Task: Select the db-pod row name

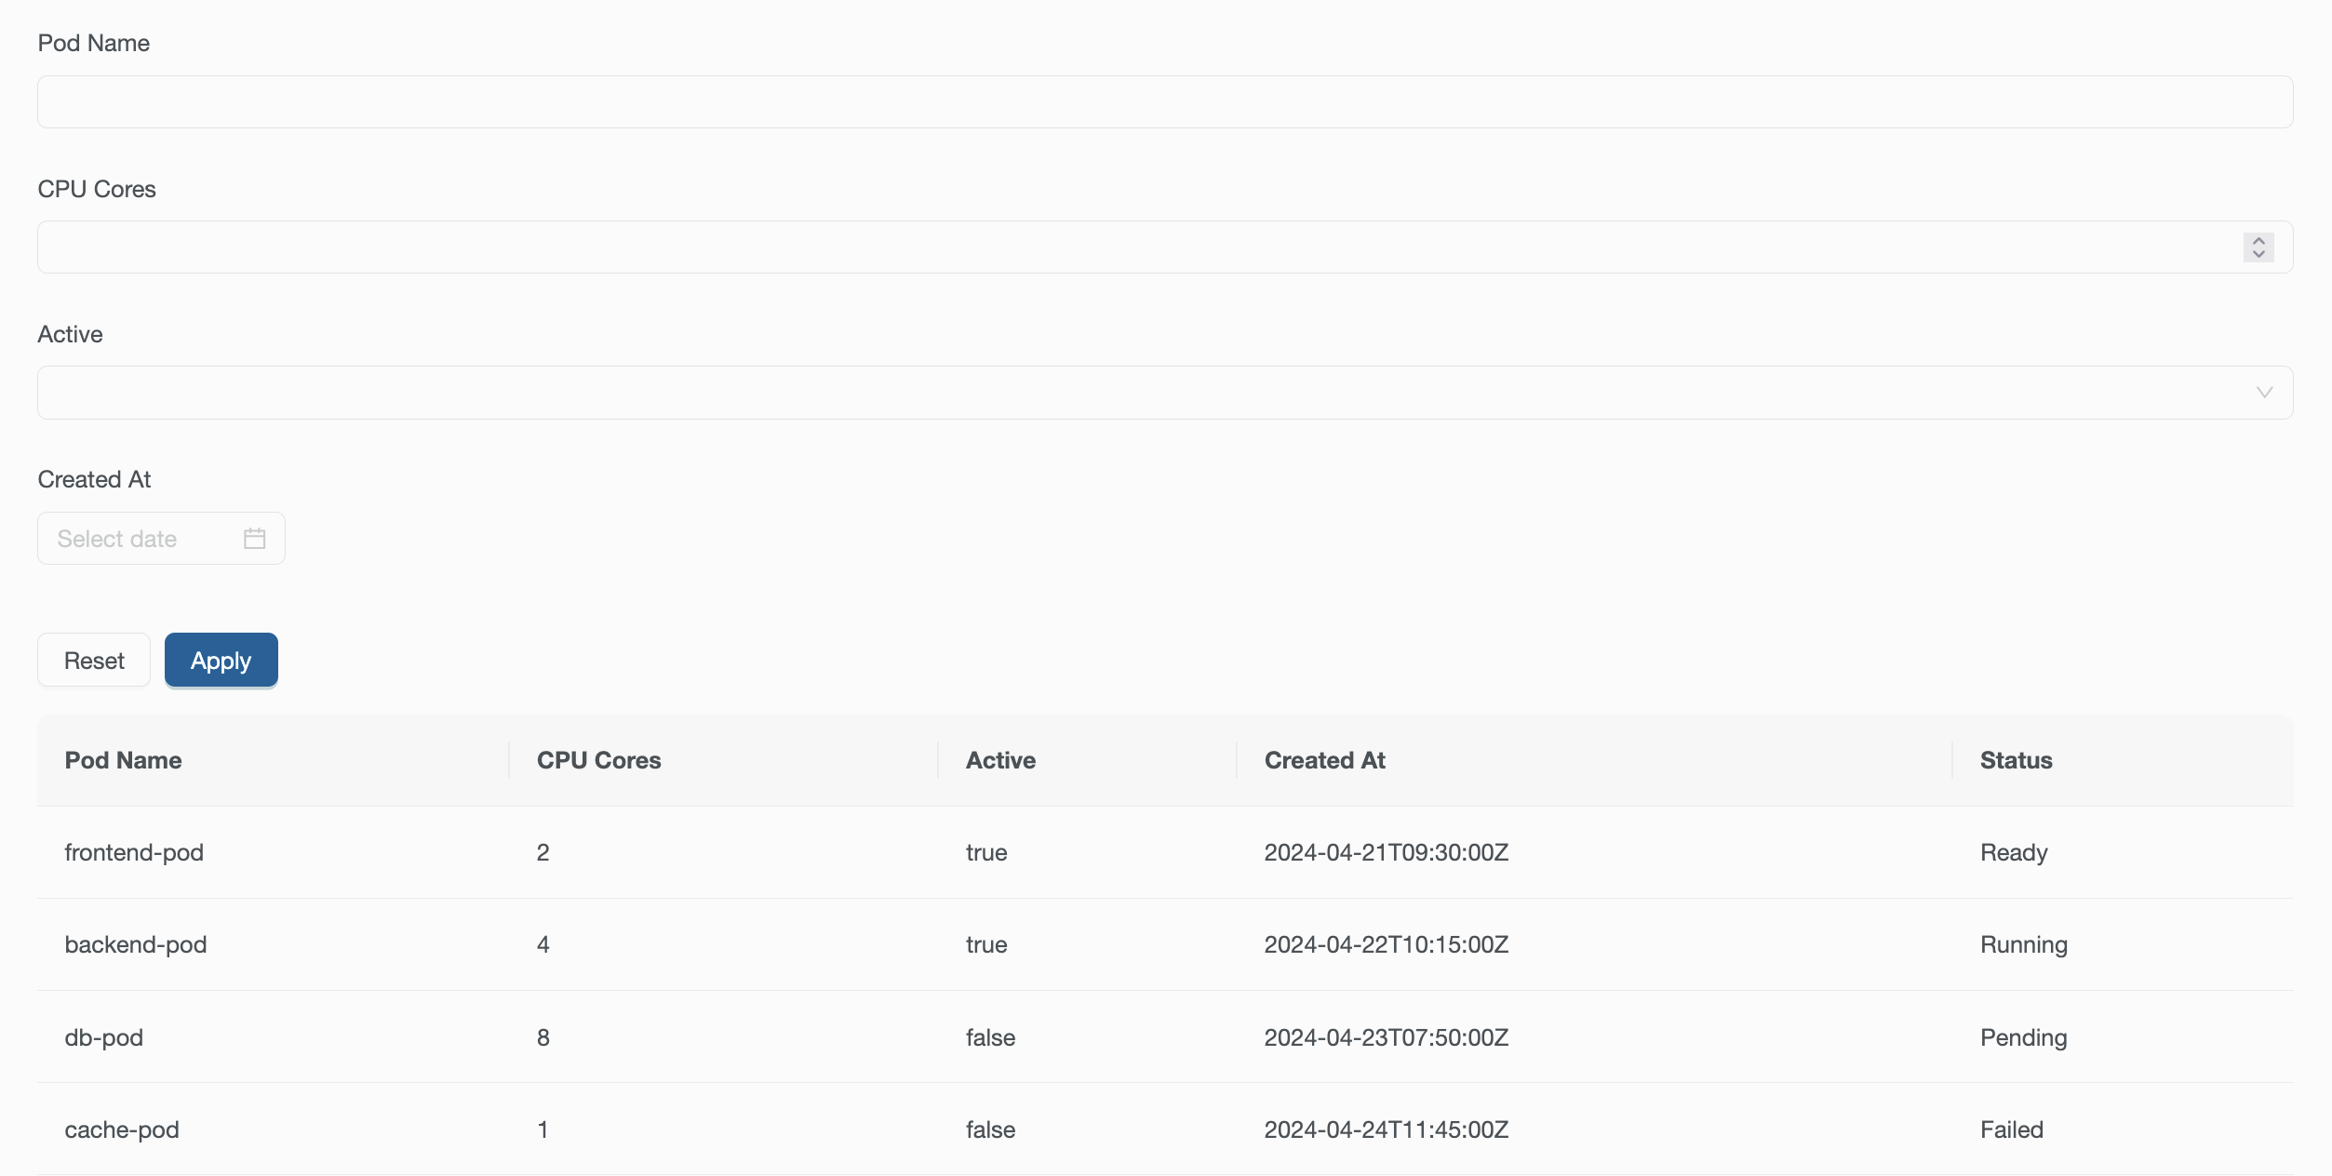Action: coord(104,1037)
